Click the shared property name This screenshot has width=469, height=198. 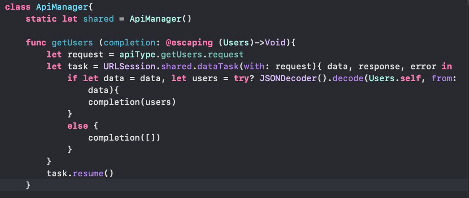point(99,19)
